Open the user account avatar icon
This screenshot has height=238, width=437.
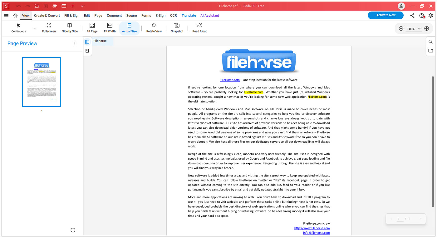click(401, 6)
